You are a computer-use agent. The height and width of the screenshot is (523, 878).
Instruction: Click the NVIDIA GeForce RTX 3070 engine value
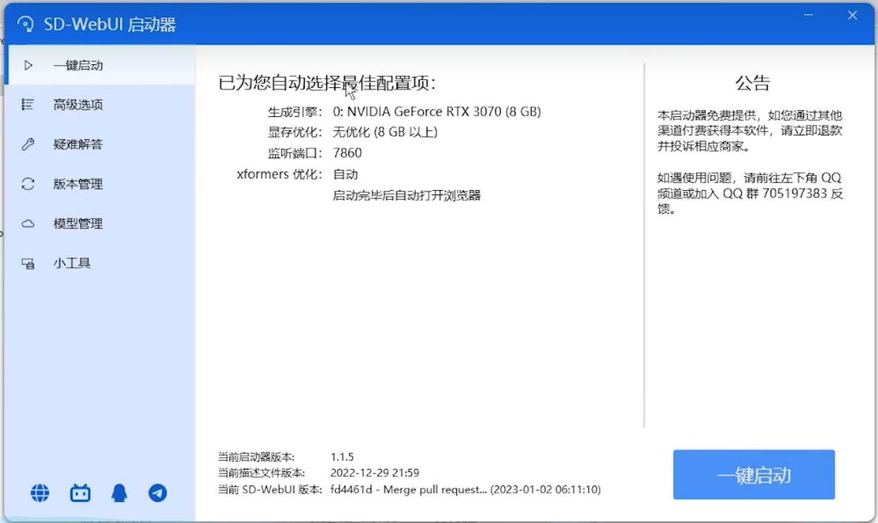coord(436,112)
